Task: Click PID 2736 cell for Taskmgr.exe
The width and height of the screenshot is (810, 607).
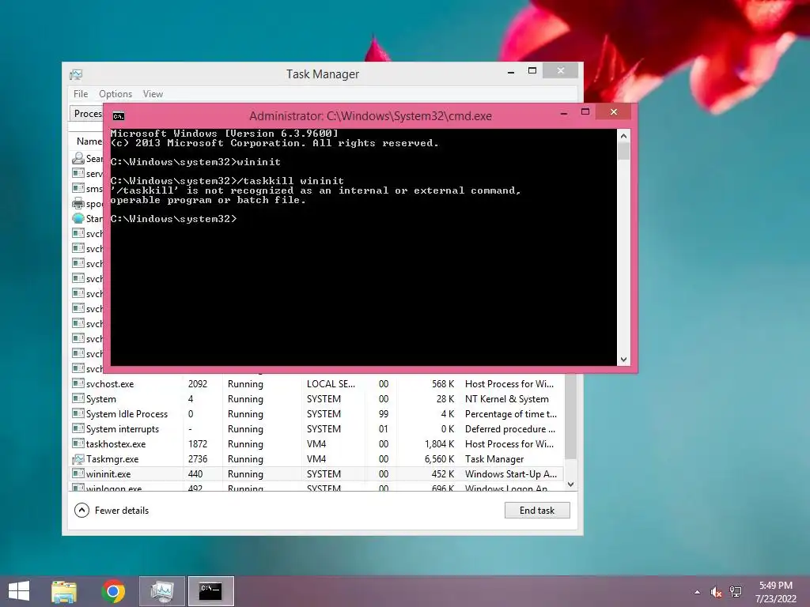Action: coord(198,459)
